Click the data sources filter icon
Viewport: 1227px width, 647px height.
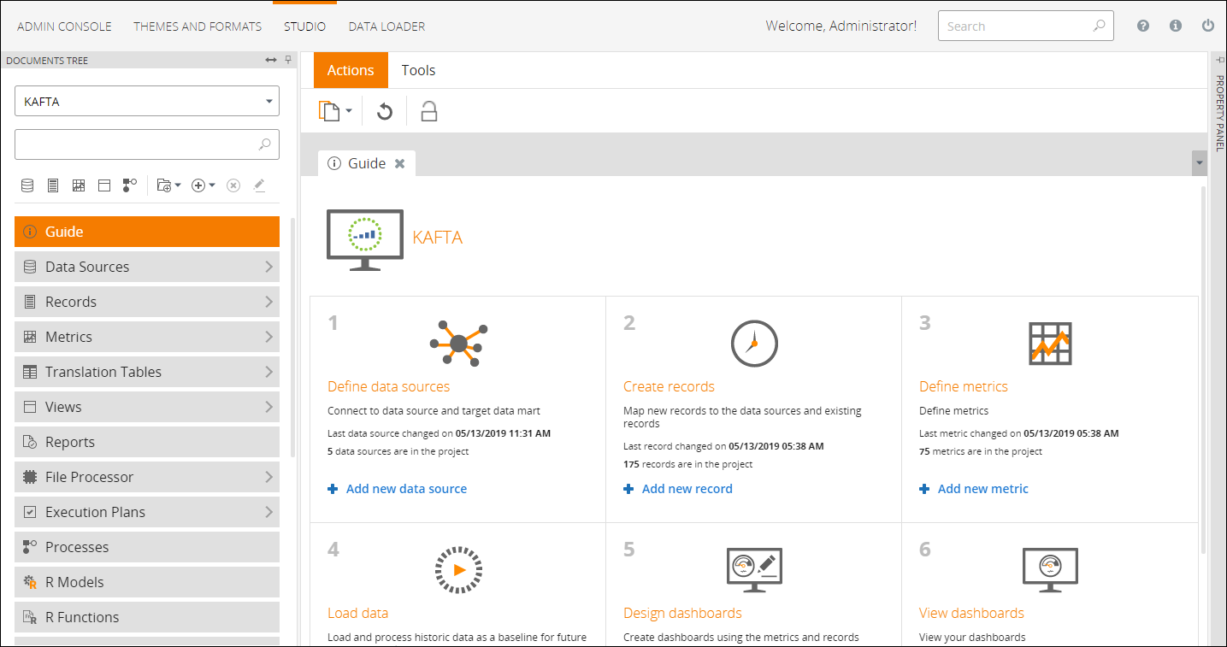(27, 185)
